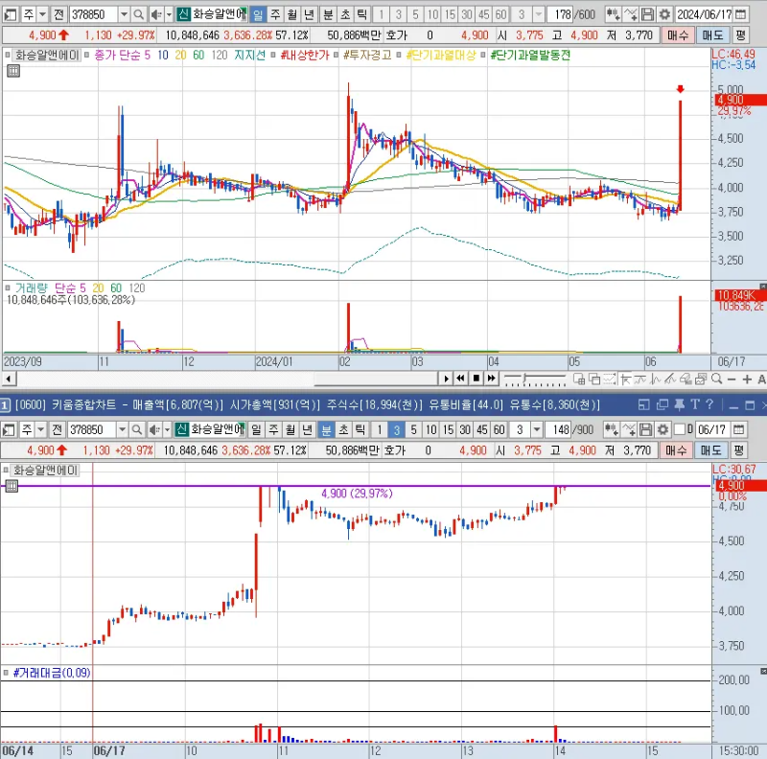Open the settings gear in top chart toolbar
The width and height of the screenshot is (767, 759).
coord(664,14)
